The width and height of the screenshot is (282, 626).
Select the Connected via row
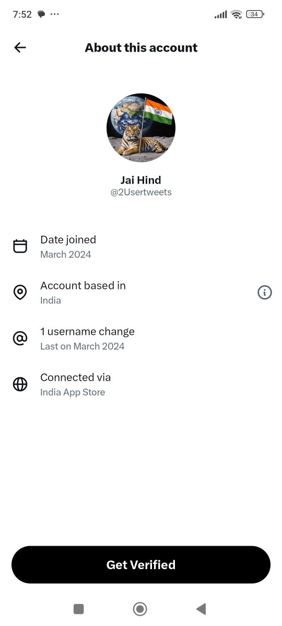pos(141,384)
